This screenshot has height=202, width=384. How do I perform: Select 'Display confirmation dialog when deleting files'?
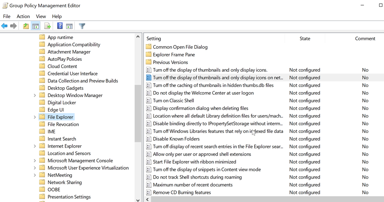click(201, 108)
